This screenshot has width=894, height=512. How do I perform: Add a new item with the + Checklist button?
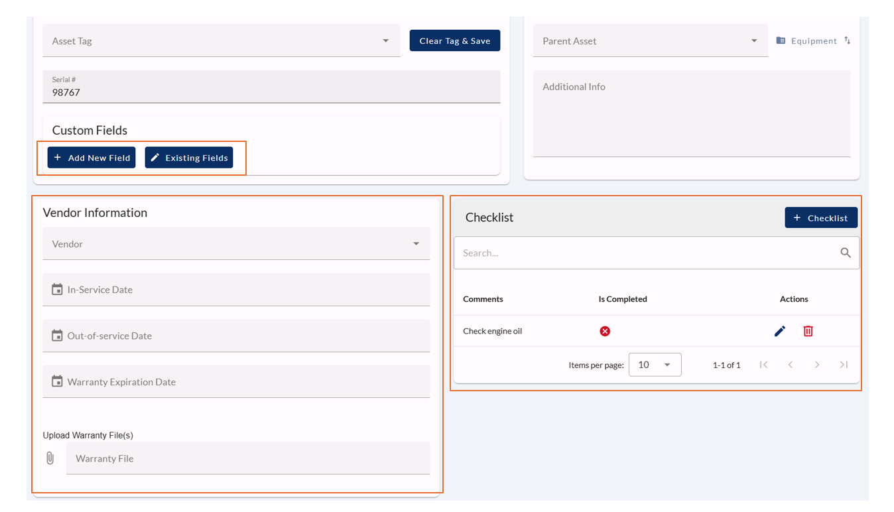820,218
